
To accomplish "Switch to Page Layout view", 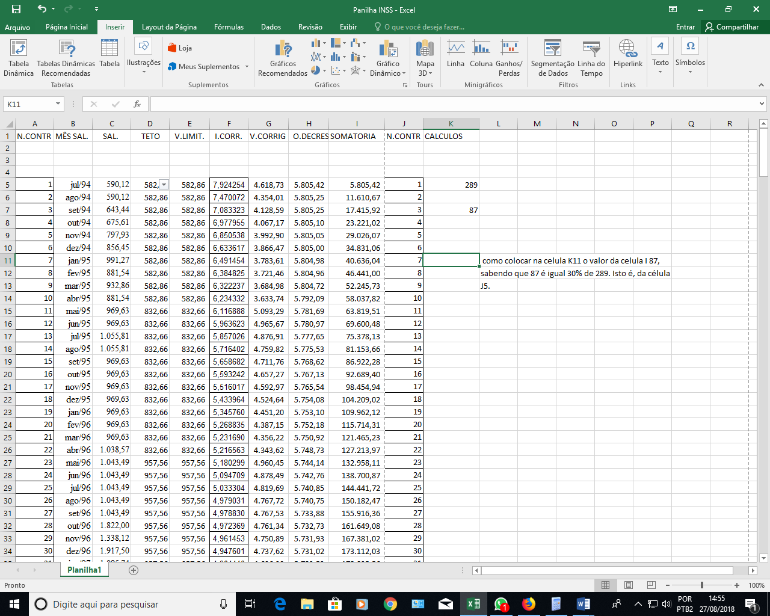I will click(x=629, y=585).
